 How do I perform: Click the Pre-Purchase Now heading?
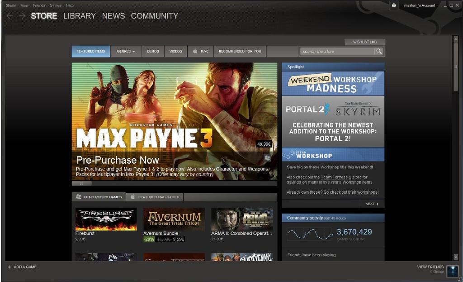click(x=118, y=160)
